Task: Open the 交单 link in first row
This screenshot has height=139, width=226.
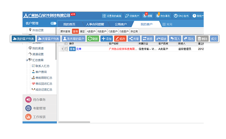Action: (79, 49)
